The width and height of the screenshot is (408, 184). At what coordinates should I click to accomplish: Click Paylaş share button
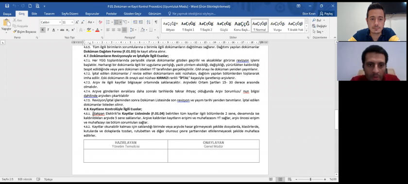326,14
